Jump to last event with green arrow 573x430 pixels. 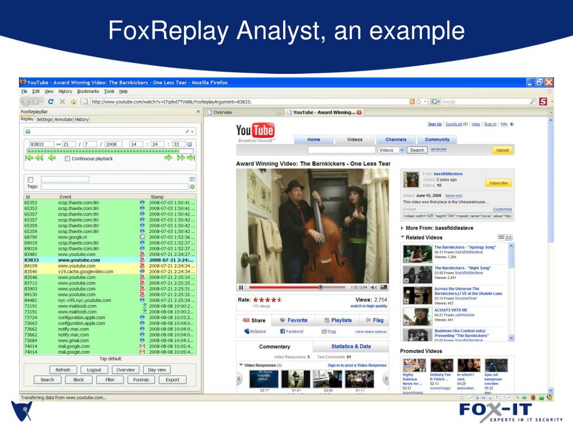tap(191, 158)
